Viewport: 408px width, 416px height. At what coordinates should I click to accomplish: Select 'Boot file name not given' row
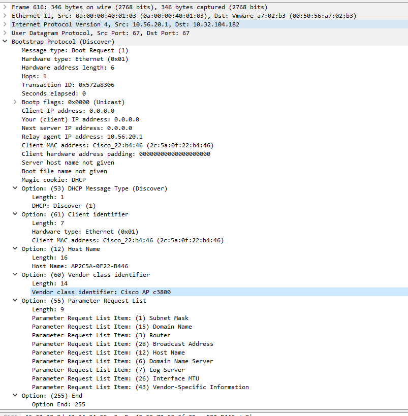pos(65,171)
